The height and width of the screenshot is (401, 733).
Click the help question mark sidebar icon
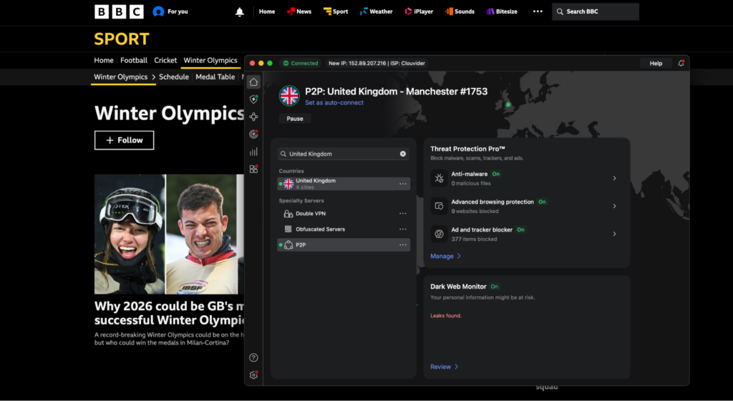point(253,357)
